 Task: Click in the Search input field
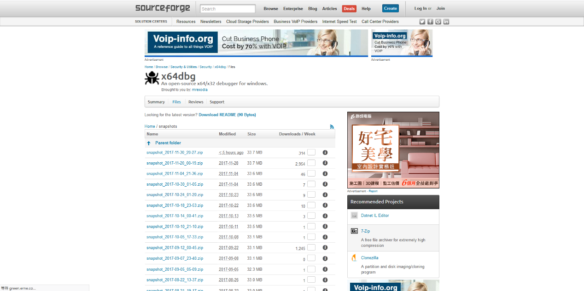[228, 9]
